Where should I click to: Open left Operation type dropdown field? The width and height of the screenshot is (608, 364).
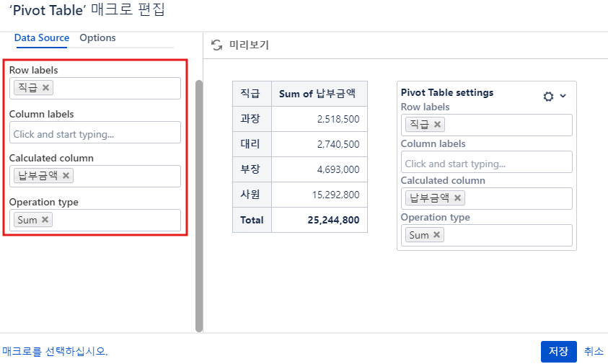click(115, 220)
